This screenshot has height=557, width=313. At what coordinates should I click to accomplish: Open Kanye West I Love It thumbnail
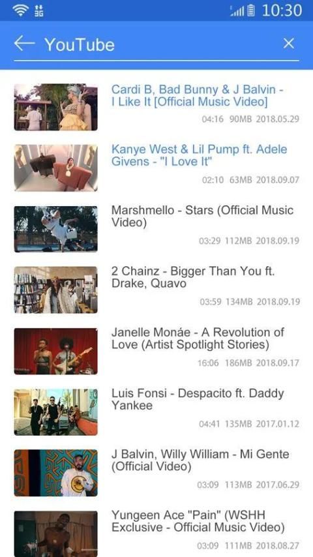[x=56, y=168]
